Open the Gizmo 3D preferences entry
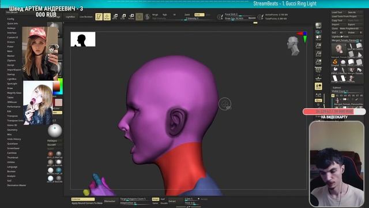The width and height of the screenshot is (369, 208). coord(12,125)
